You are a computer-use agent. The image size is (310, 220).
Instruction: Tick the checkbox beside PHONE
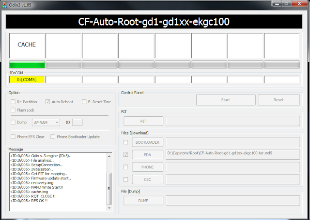point(125,167)
